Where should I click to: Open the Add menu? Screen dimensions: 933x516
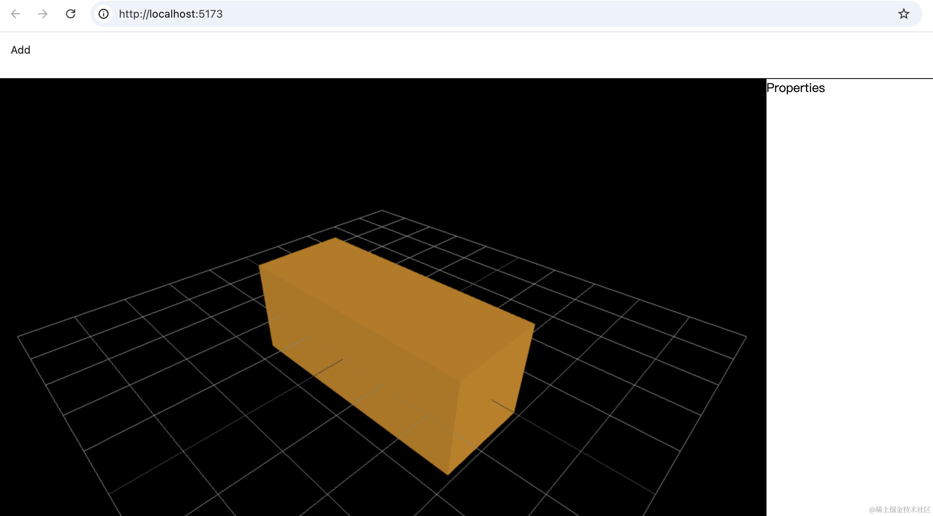(20, 50)
